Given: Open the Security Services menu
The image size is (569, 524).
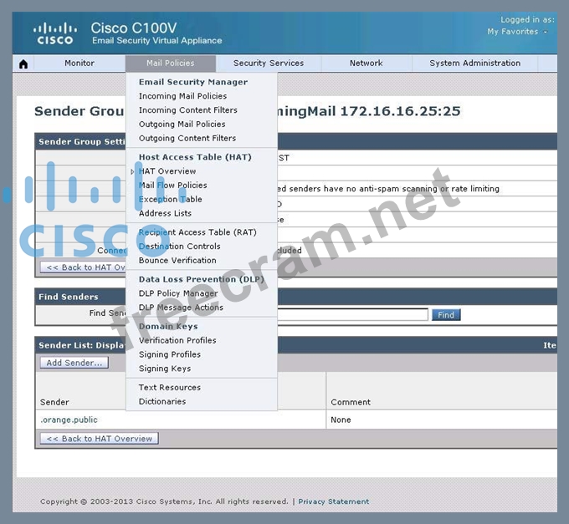Looking at the screenshot, I should click(x=268, y=64).
